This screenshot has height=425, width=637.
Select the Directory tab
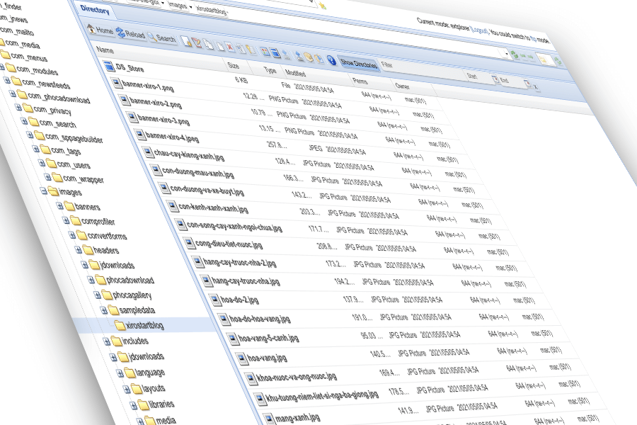95,9
